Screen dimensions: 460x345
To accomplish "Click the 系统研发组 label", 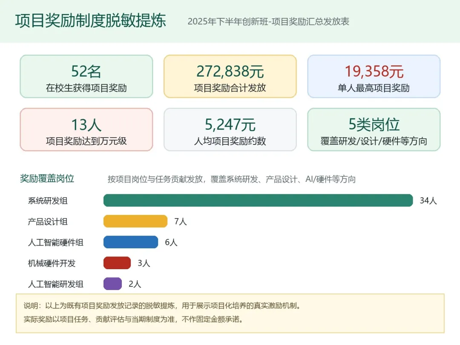I will [x=48, y=201].
